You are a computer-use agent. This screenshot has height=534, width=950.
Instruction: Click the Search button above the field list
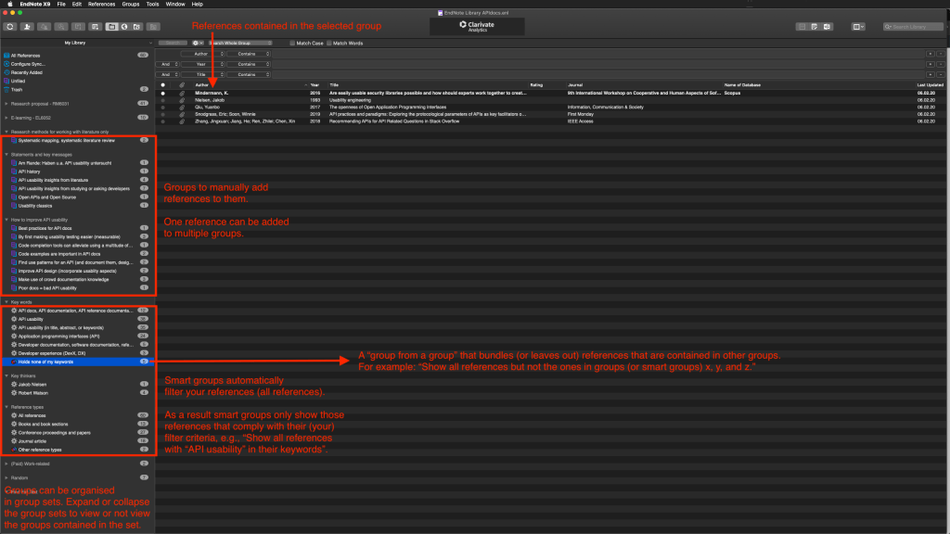[173, 43]
